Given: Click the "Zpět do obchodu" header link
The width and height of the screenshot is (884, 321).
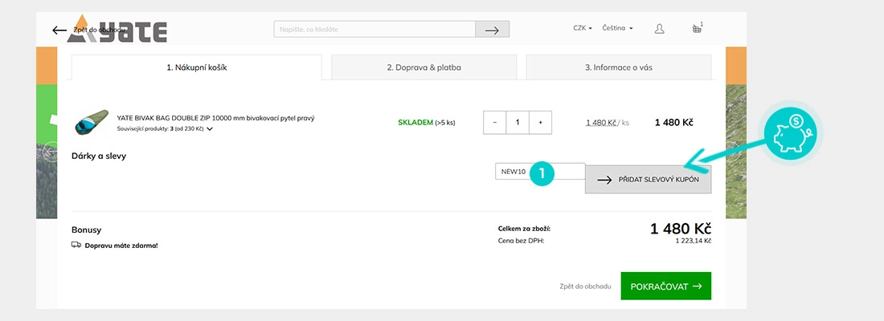Looking at the screenshot, I should [99, 30].
